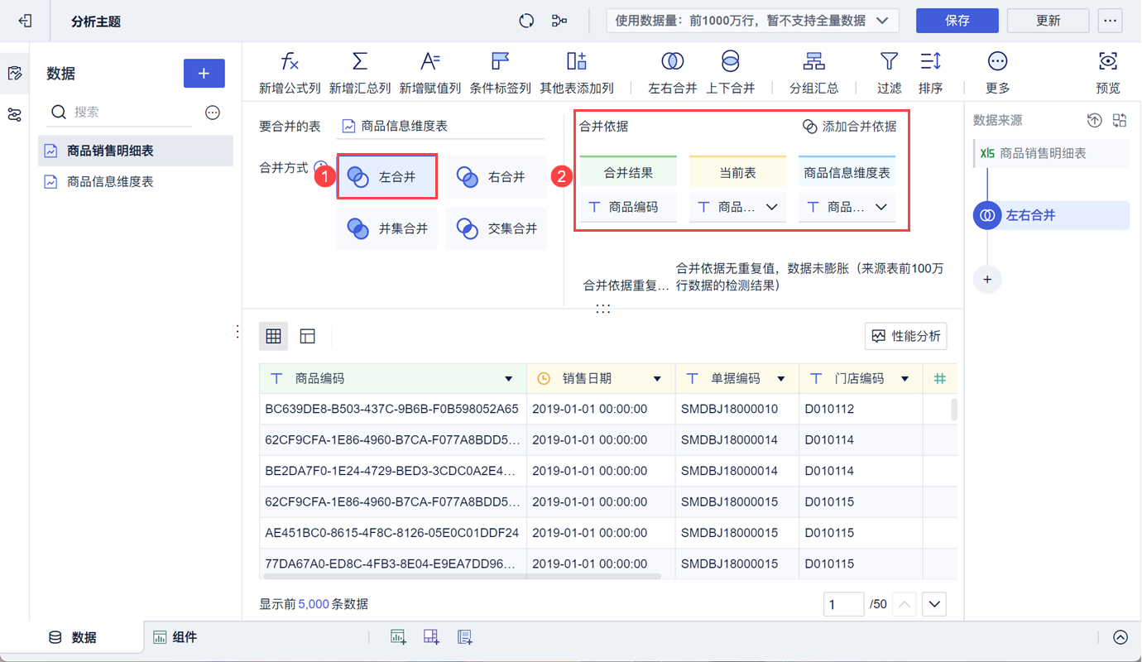Viewport: 1142px width, 662px height.
Task: Click the 预览 preview tool
Action: pos(1108,73)
